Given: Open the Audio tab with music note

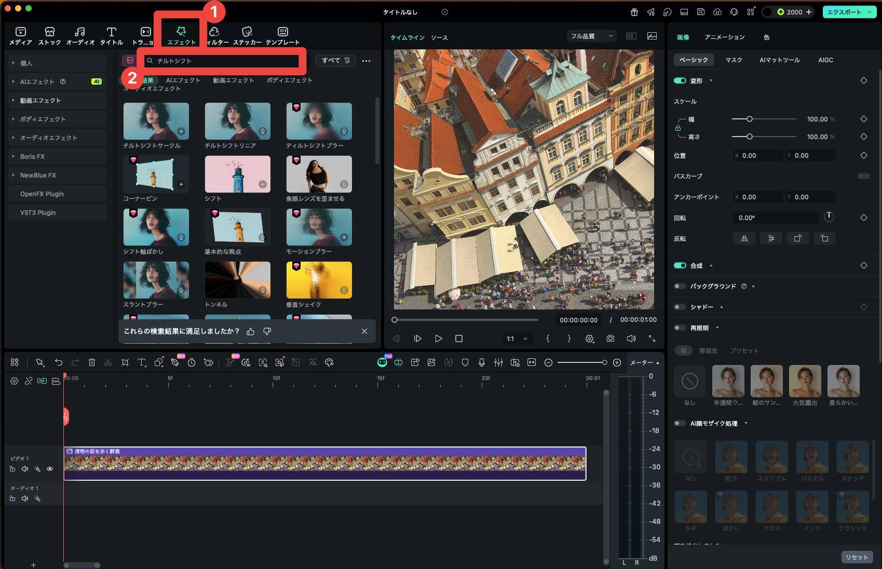Looking at the screenshot, I should 80,36.
